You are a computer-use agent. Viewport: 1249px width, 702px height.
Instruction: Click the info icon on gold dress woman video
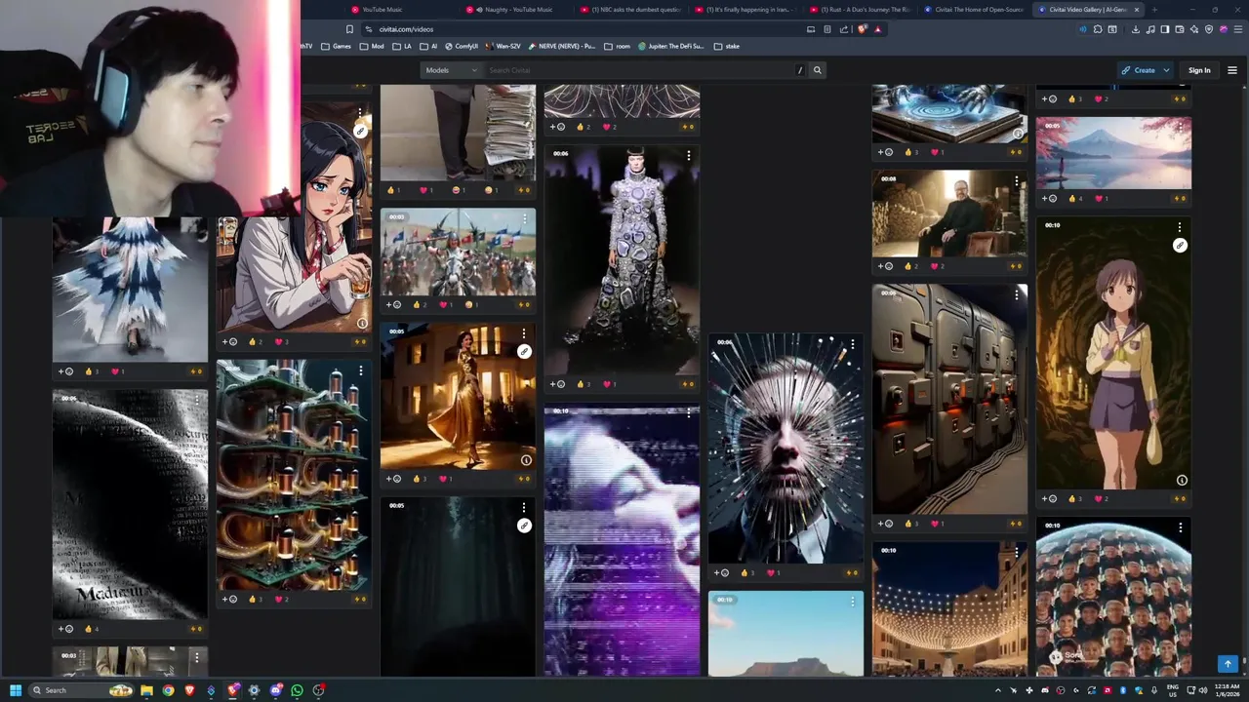pos(526,460)
